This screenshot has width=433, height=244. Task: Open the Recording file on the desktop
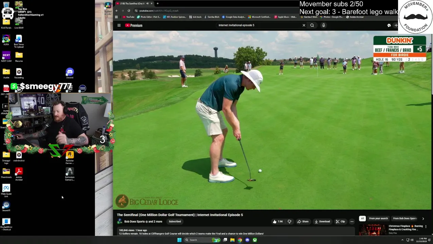pos(19,73)
